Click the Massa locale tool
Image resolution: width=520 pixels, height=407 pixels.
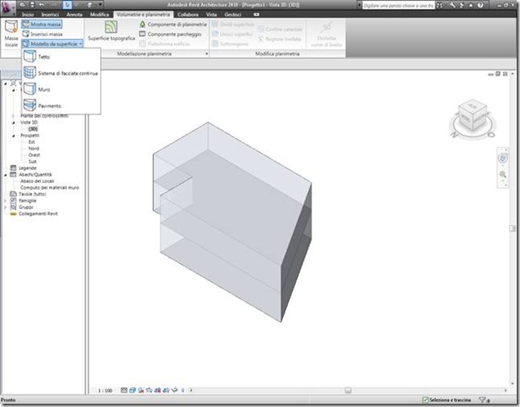click(x=11, y=34)
